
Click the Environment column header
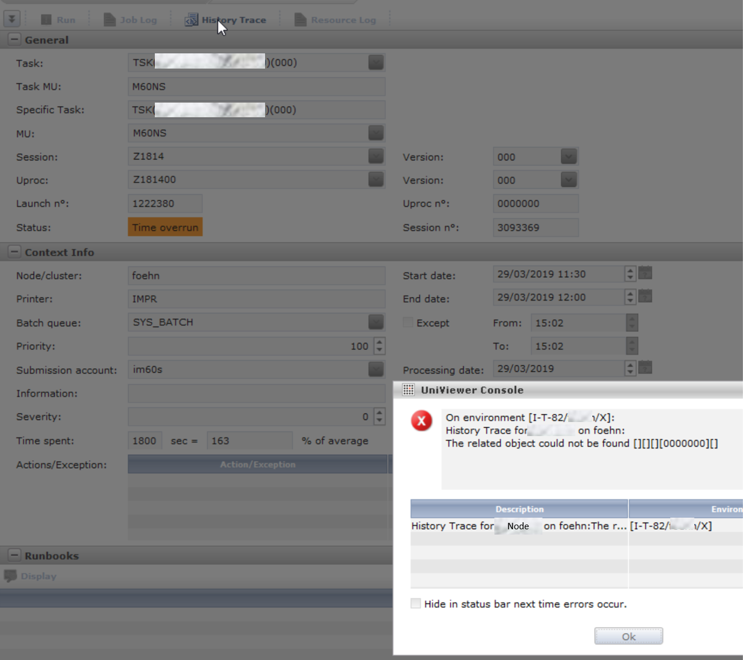(x=686, y=509)
